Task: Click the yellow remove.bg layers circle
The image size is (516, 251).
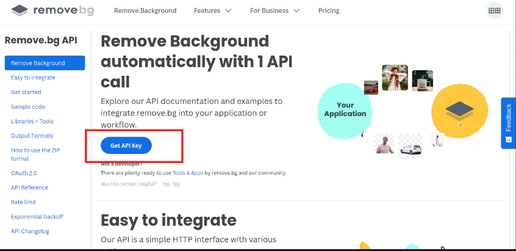Action: click(x=460, y=111)
